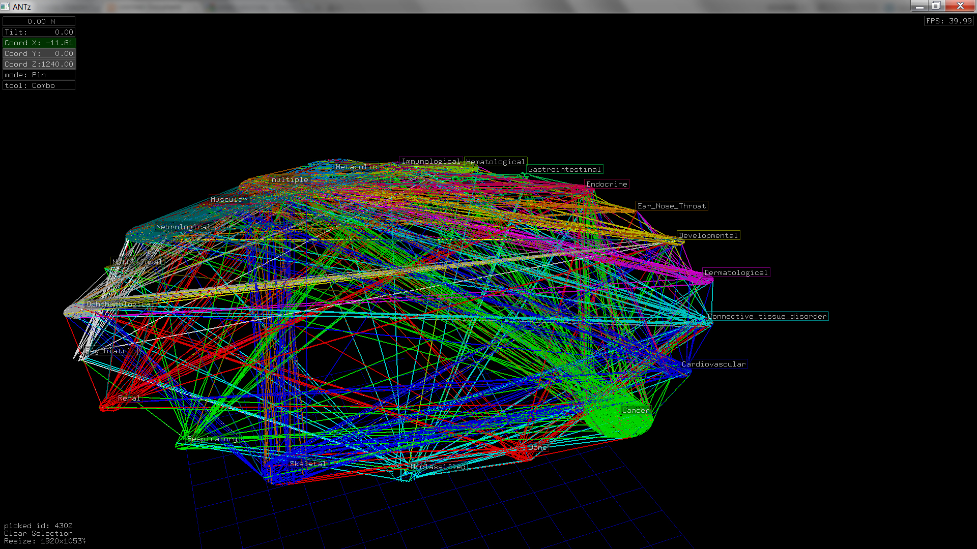Select the Developmental node label

point(708,235)
